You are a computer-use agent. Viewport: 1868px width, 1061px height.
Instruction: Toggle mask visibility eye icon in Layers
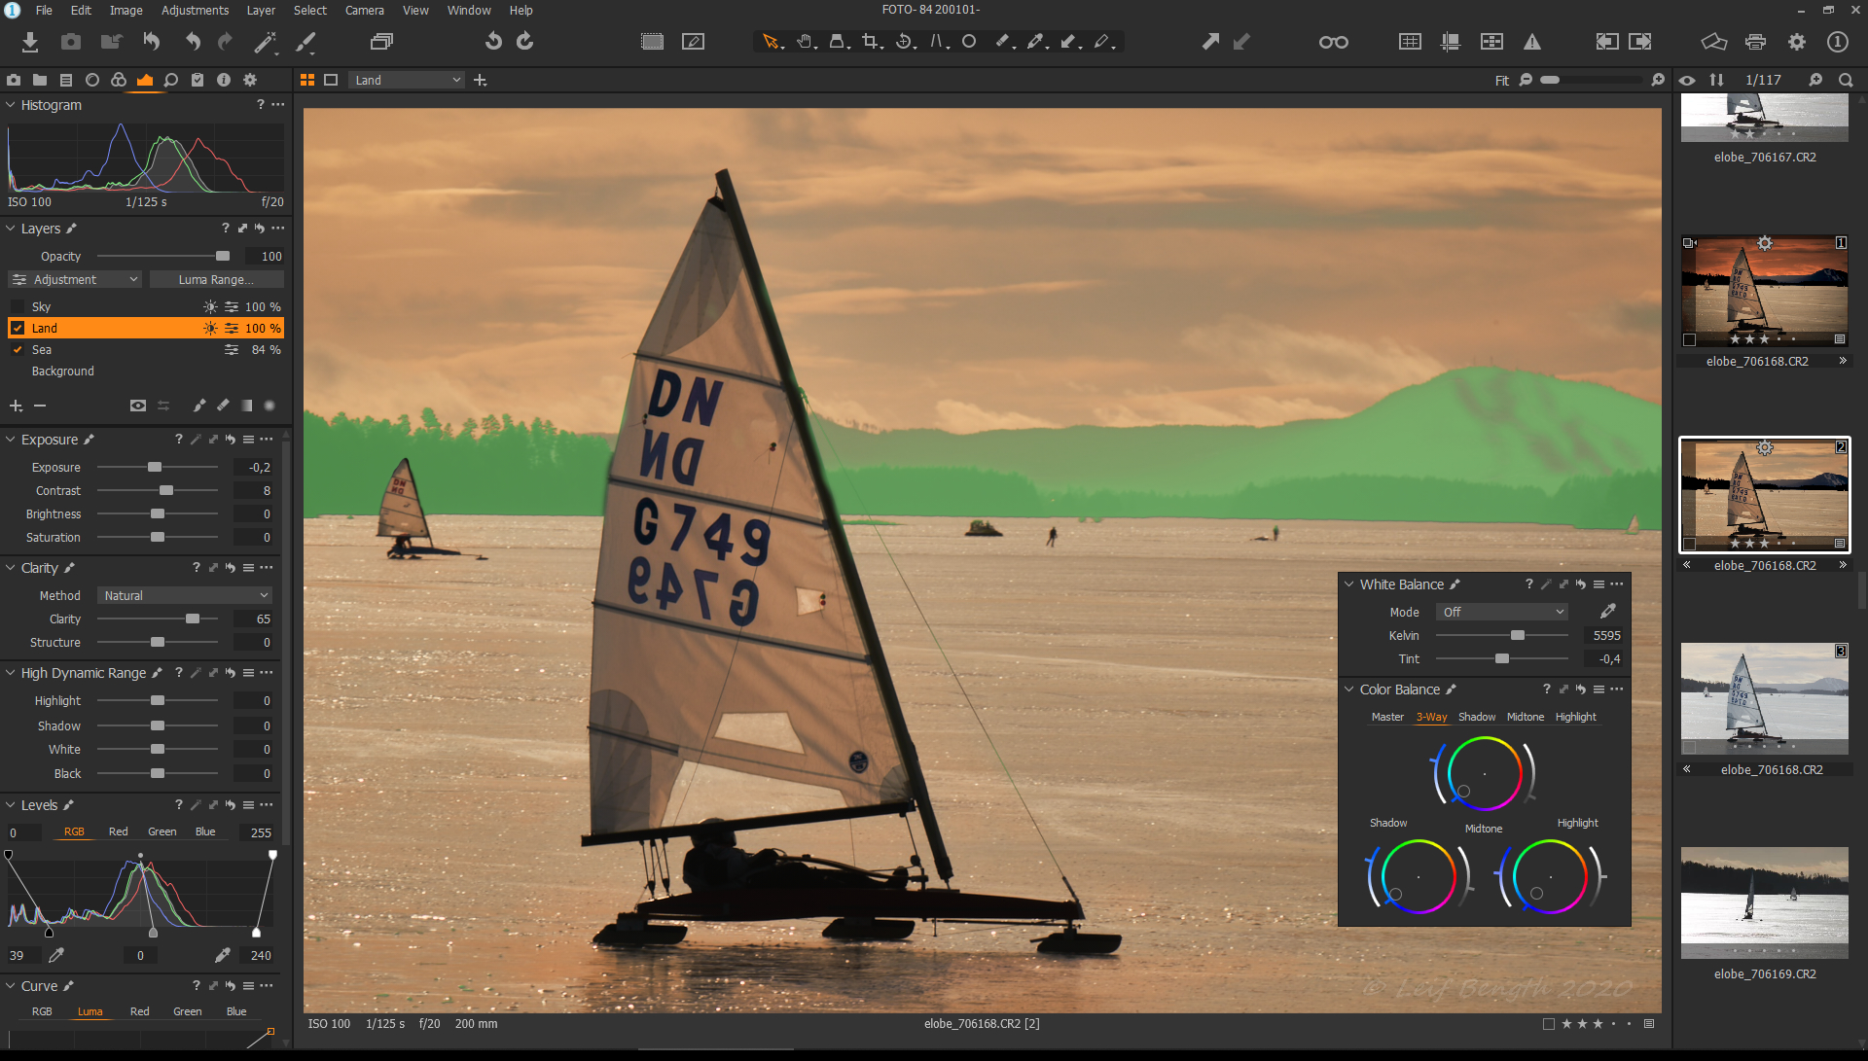138,406
